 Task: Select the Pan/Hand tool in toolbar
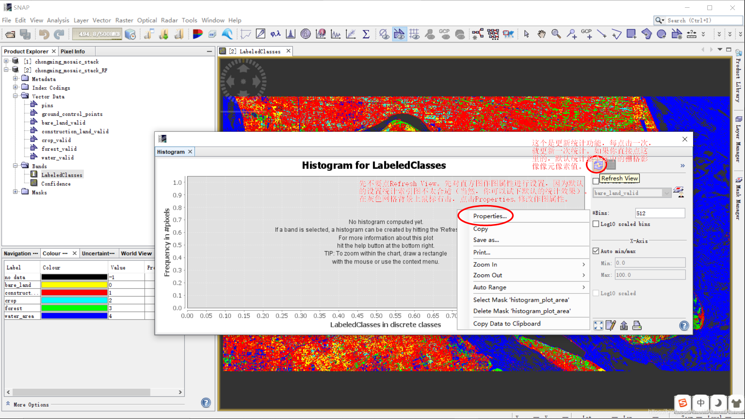coord(541,34)
